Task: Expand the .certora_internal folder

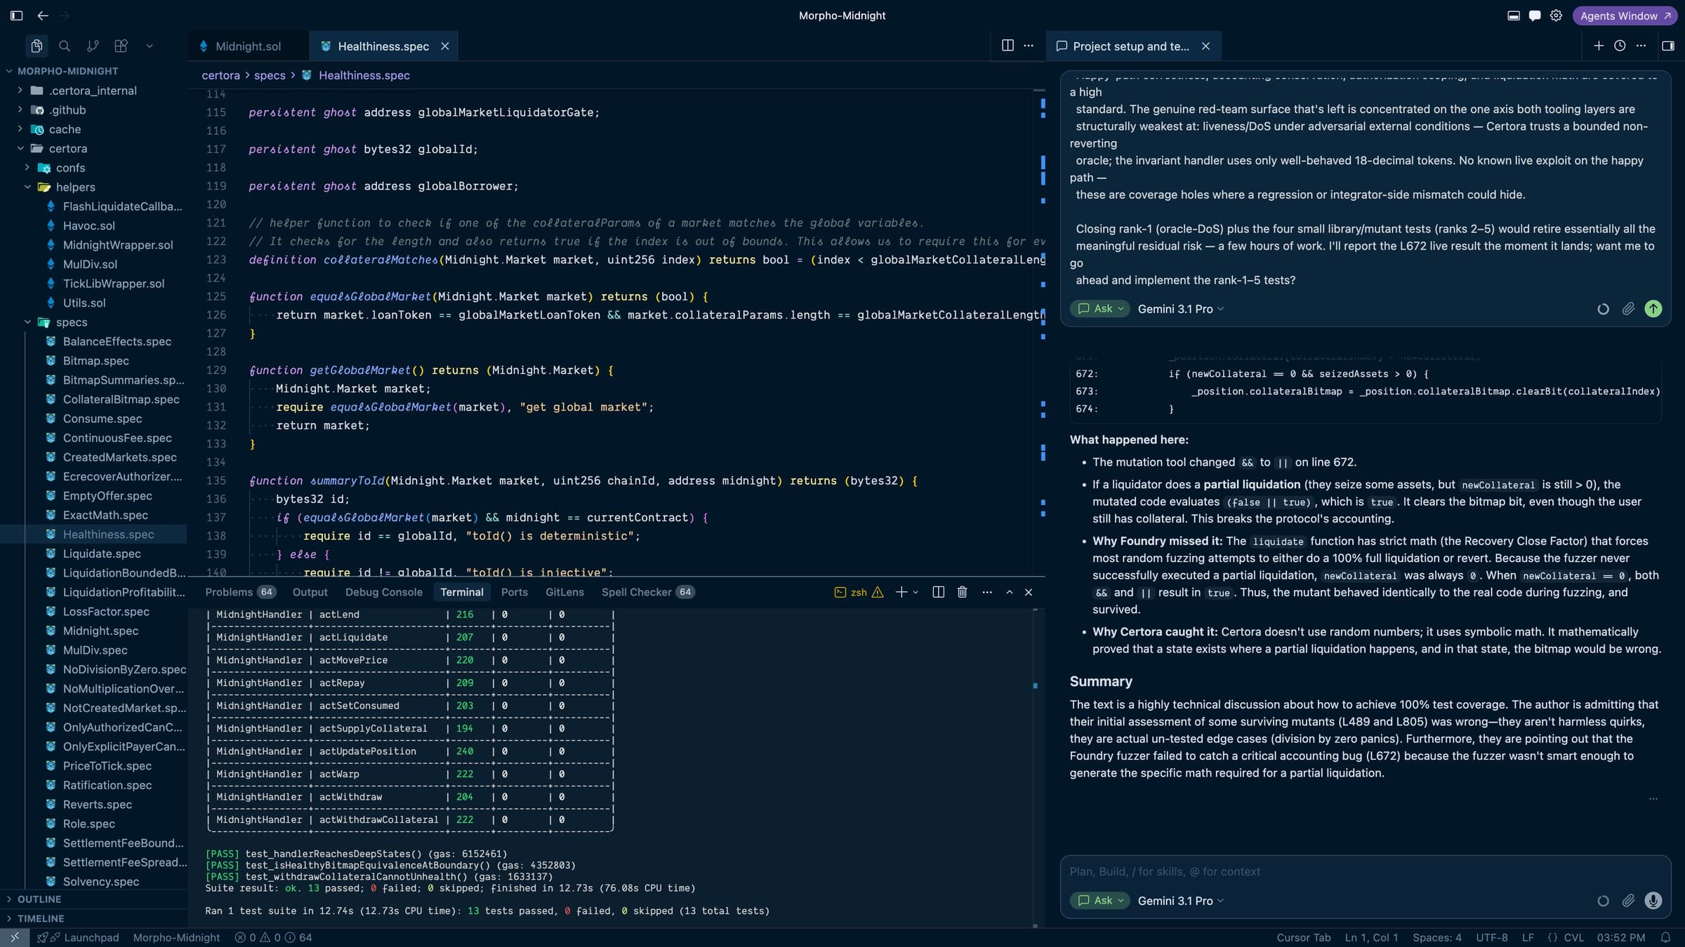Action: click(x=93, y=90)
